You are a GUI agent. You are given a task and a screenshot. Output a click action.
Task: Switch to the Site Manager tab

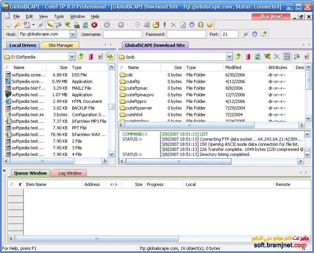coord(61,45)
